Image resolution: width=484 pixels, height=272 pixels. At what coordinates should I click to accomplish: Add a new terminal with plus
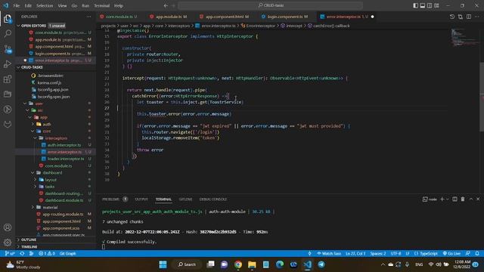[x=442, y=199]
